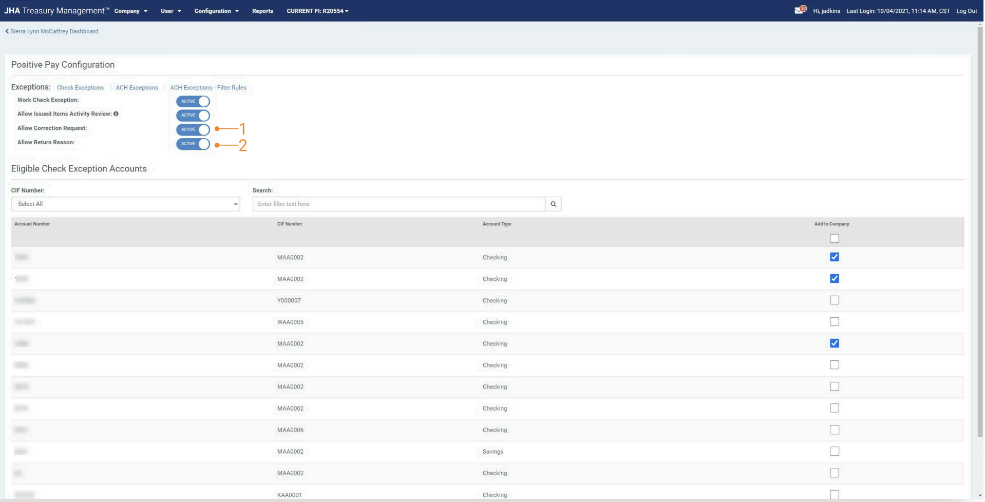Screen dimensions: 985x502
Task: Open the CIF Number dropdown
Action: click(125, 204)
